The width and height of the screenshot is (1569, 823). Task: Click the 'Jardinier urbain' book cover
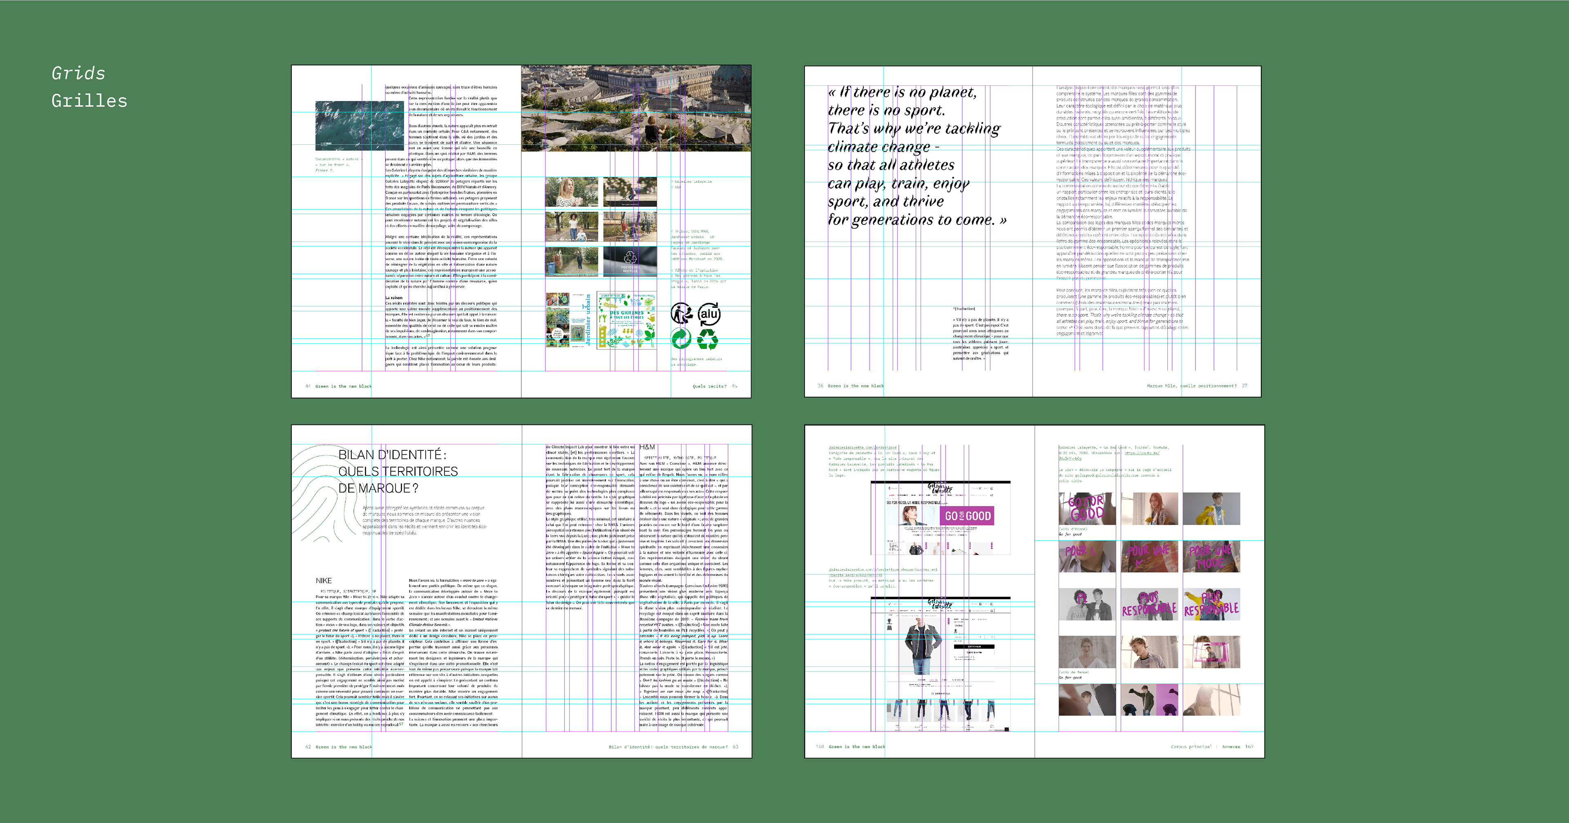coord(569,320)
